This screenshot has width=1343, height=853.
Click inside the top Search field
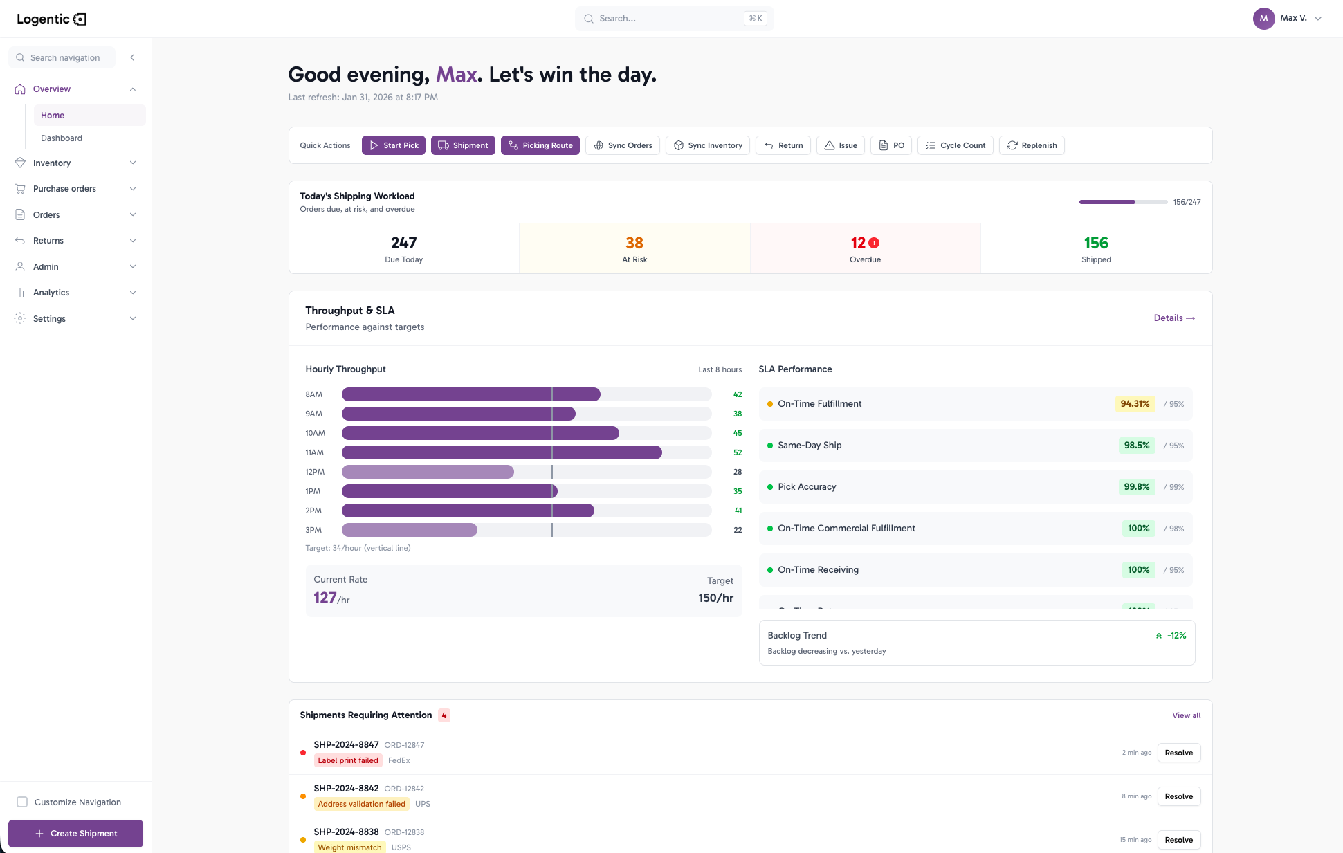664,19
